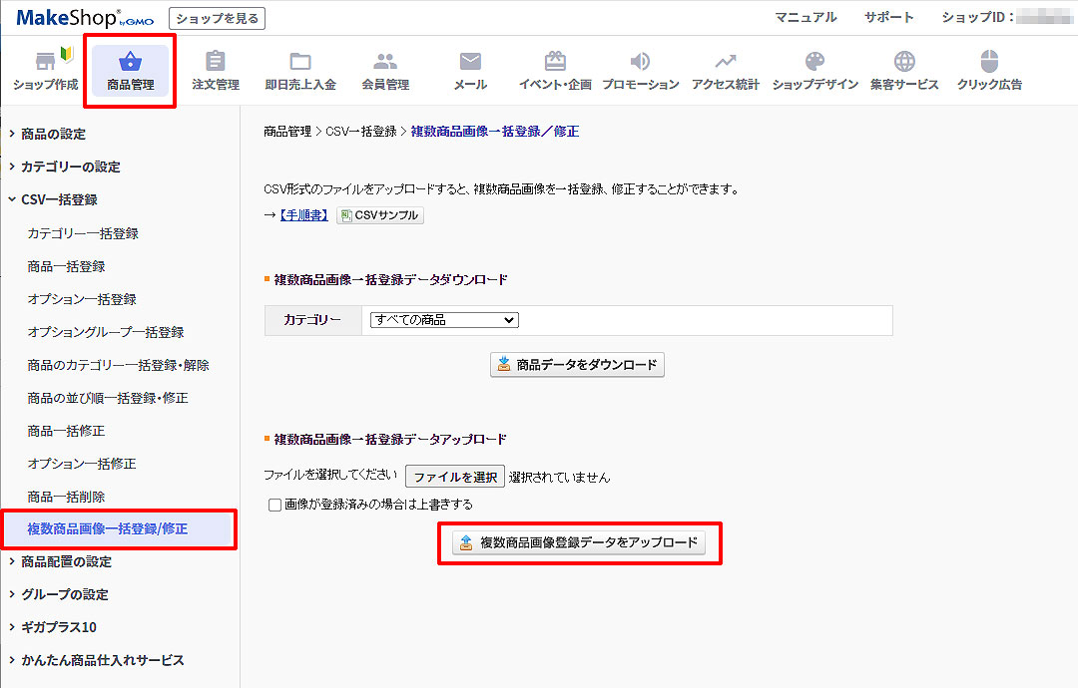Expand the カテゴリーの設定 sidebar section
This screenshot has width=1078, height=688.
point(70,167)
